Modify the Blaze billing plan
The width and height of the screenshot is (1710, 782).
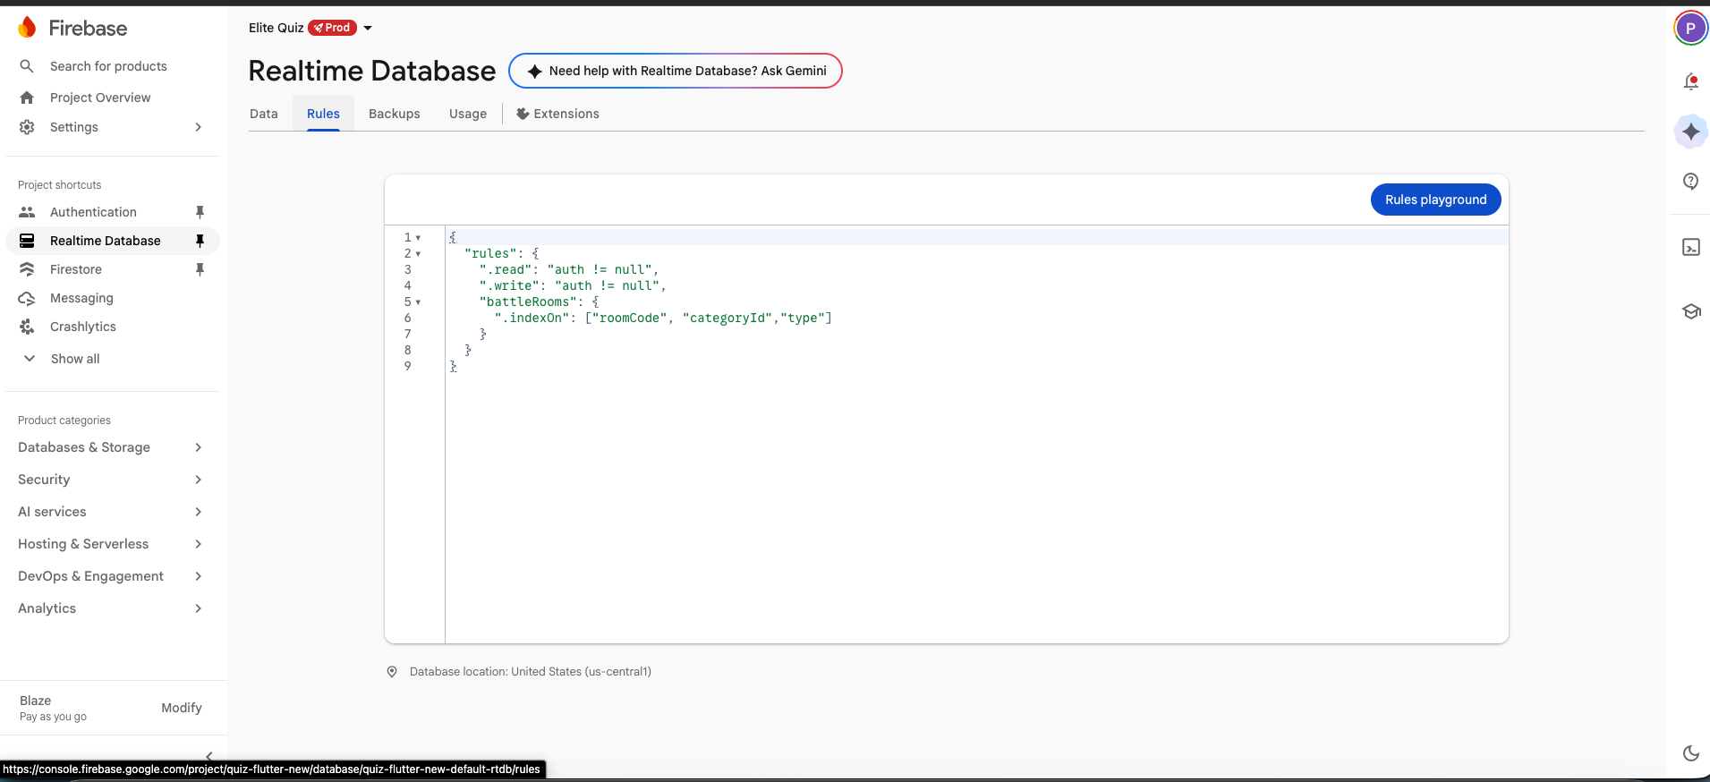pos(182,708)
